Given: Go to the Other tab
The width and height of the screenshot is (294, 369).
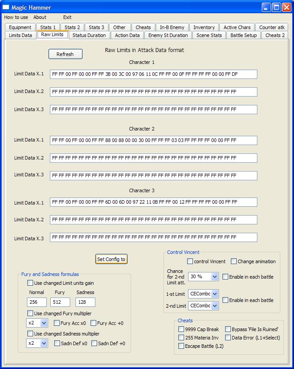Looking at the screenshot, I should [x=119, y=27].
